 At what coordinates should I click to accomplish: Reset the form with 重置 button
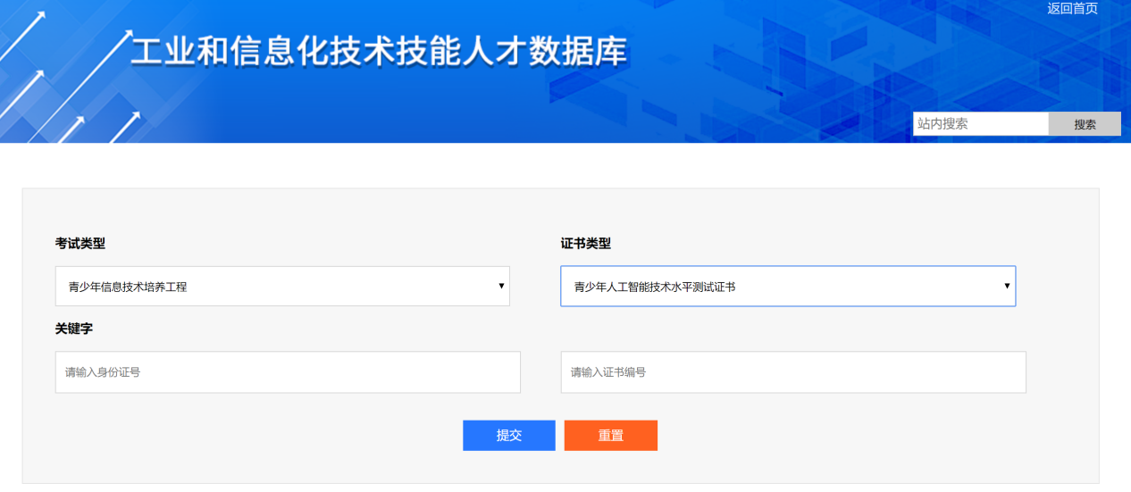tap(611, 436)
